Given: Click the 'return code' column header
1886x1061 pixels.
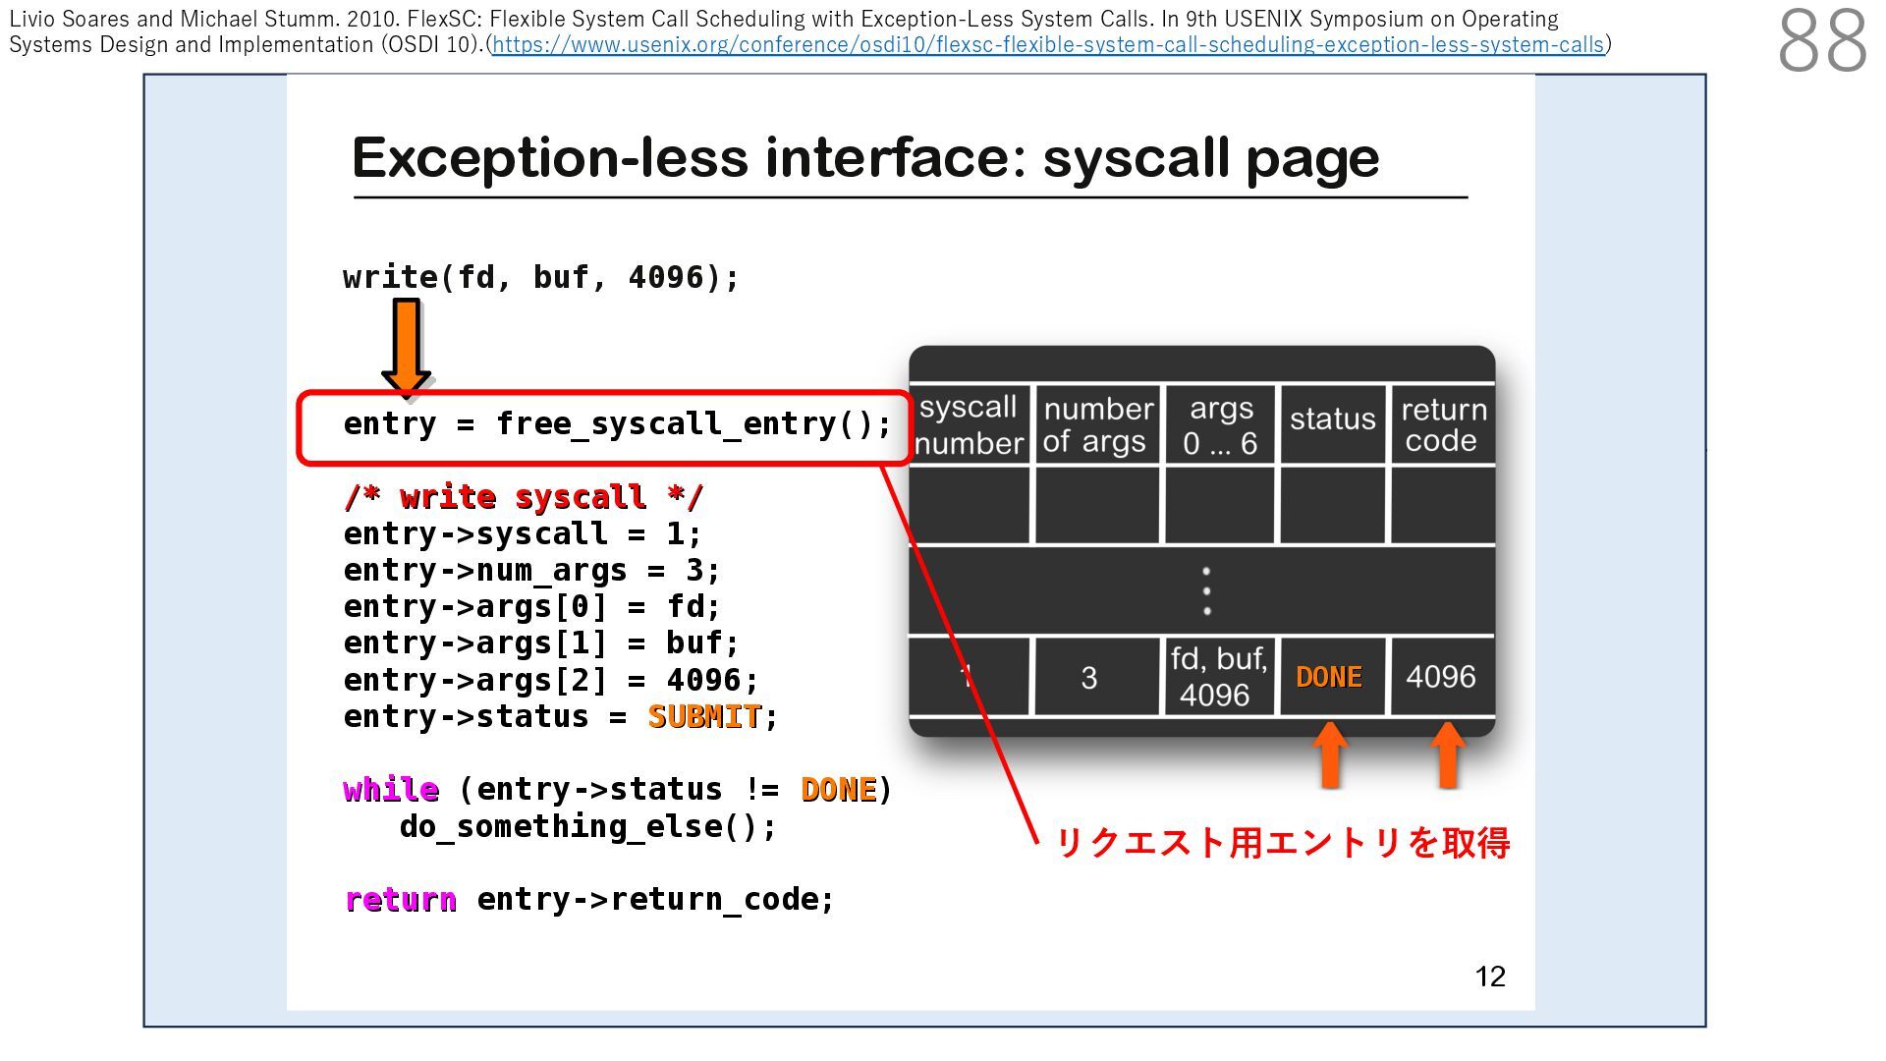Looking at the screenshot, I should tap(1442, 424).
